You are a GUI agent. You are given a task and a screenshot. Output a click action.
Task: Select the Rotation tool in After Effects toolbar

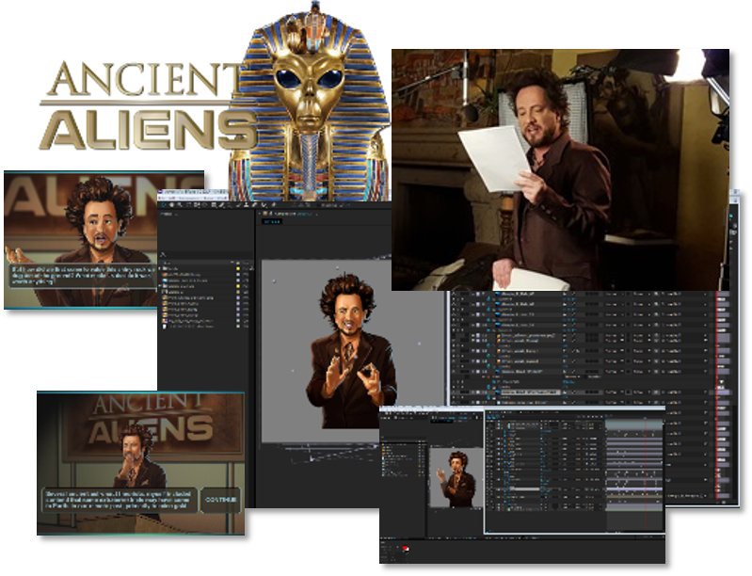click(x=189, y=205)
